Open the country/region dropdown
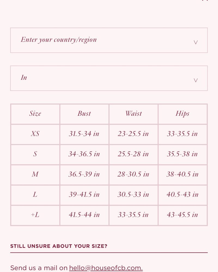This screenshot has height=272, width=218. [109, 40]
